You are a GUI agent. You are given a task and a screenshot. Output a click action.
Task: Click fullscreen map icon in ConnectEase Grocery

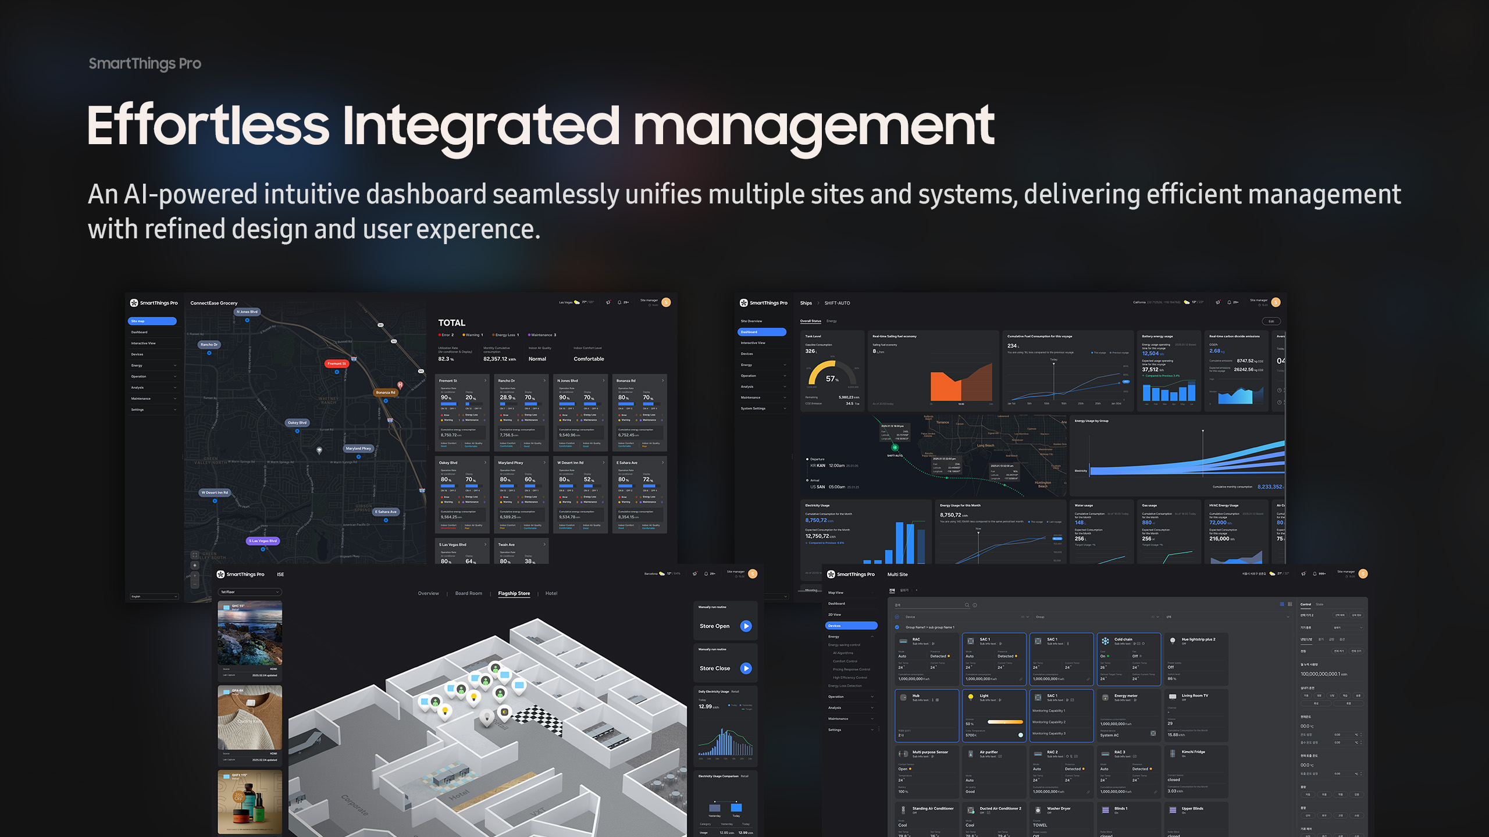(x=195, y=555)
